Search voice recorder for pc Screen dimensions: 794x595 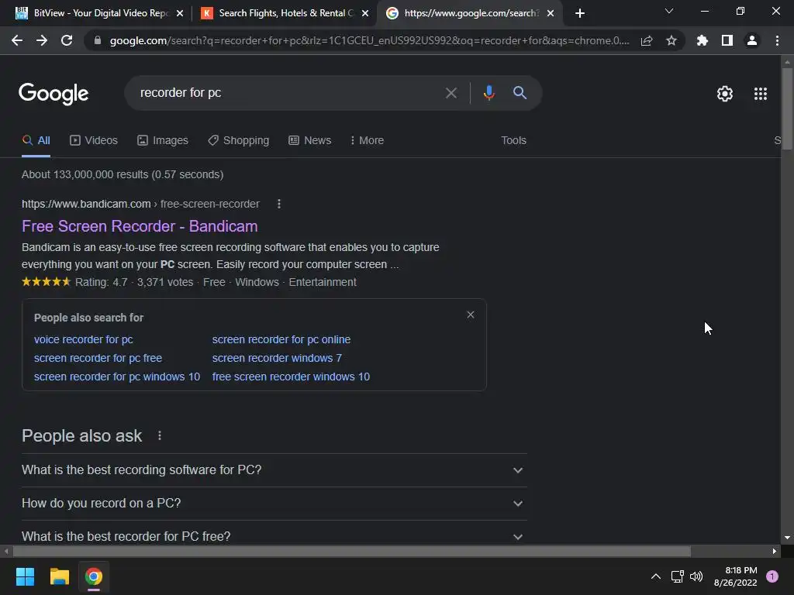84,339
